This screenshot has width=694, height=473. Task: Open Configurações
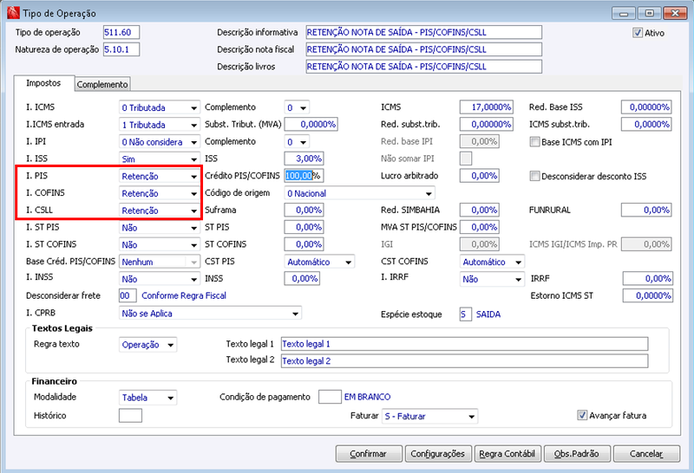(x=438, y=454)
